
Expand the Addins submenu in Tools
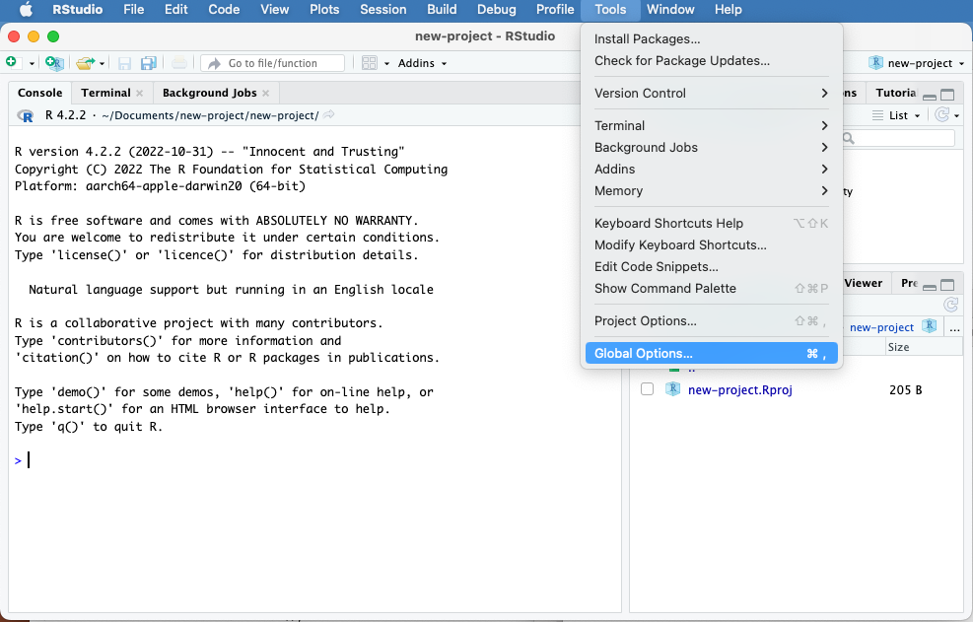point(711,169)
